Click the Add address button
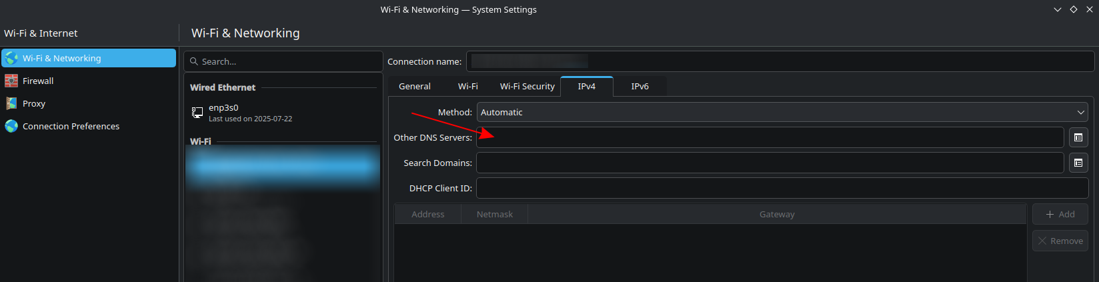Screen dimensions: 1099x282 pyautogui.click(x=1060, y=214)
